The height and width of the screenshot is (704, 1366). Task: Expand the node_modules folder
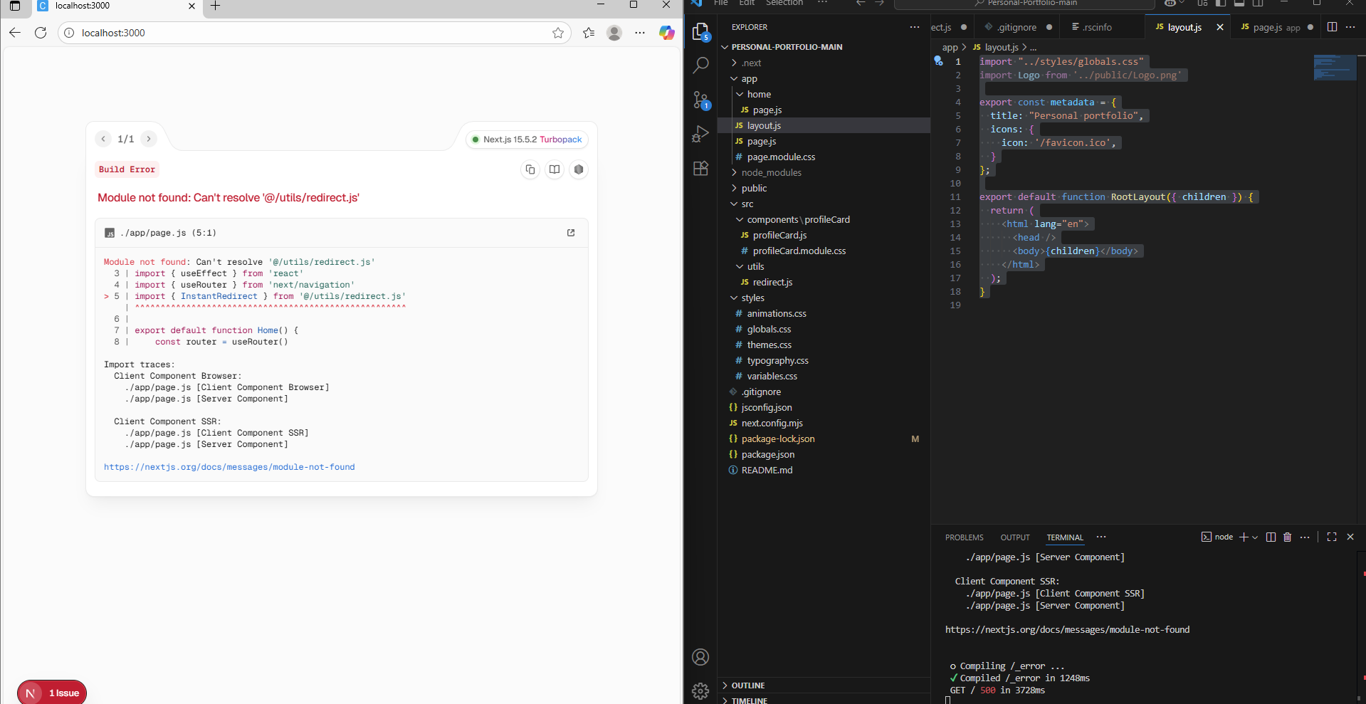tap(771, 172)
